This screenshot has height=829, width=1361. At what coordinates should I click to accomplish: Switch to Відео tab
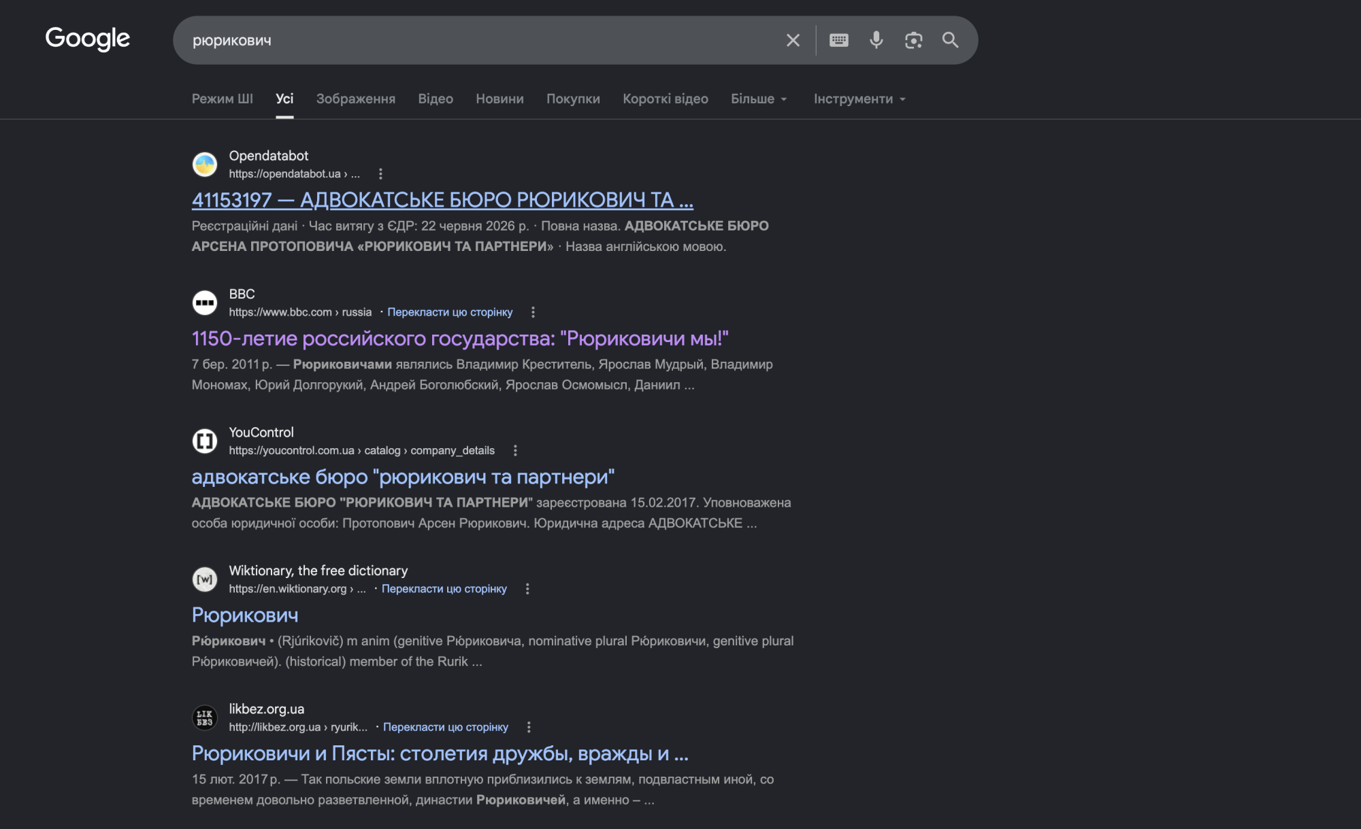click(436, 99)
